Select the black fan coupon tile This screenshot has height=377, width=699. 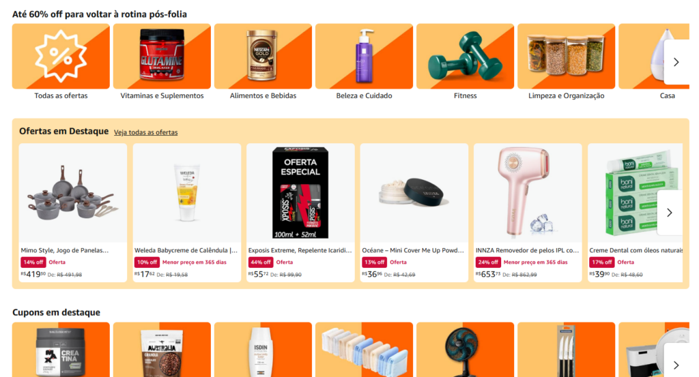[x=465, y=350]
